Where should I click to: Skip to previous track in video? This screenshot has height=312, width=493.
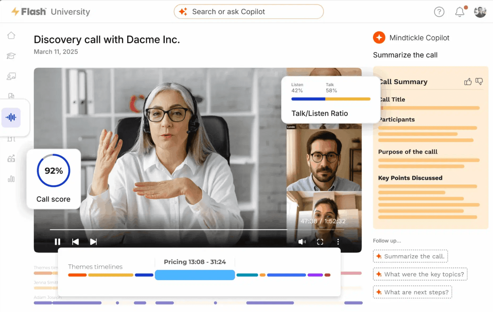point(75,242)
